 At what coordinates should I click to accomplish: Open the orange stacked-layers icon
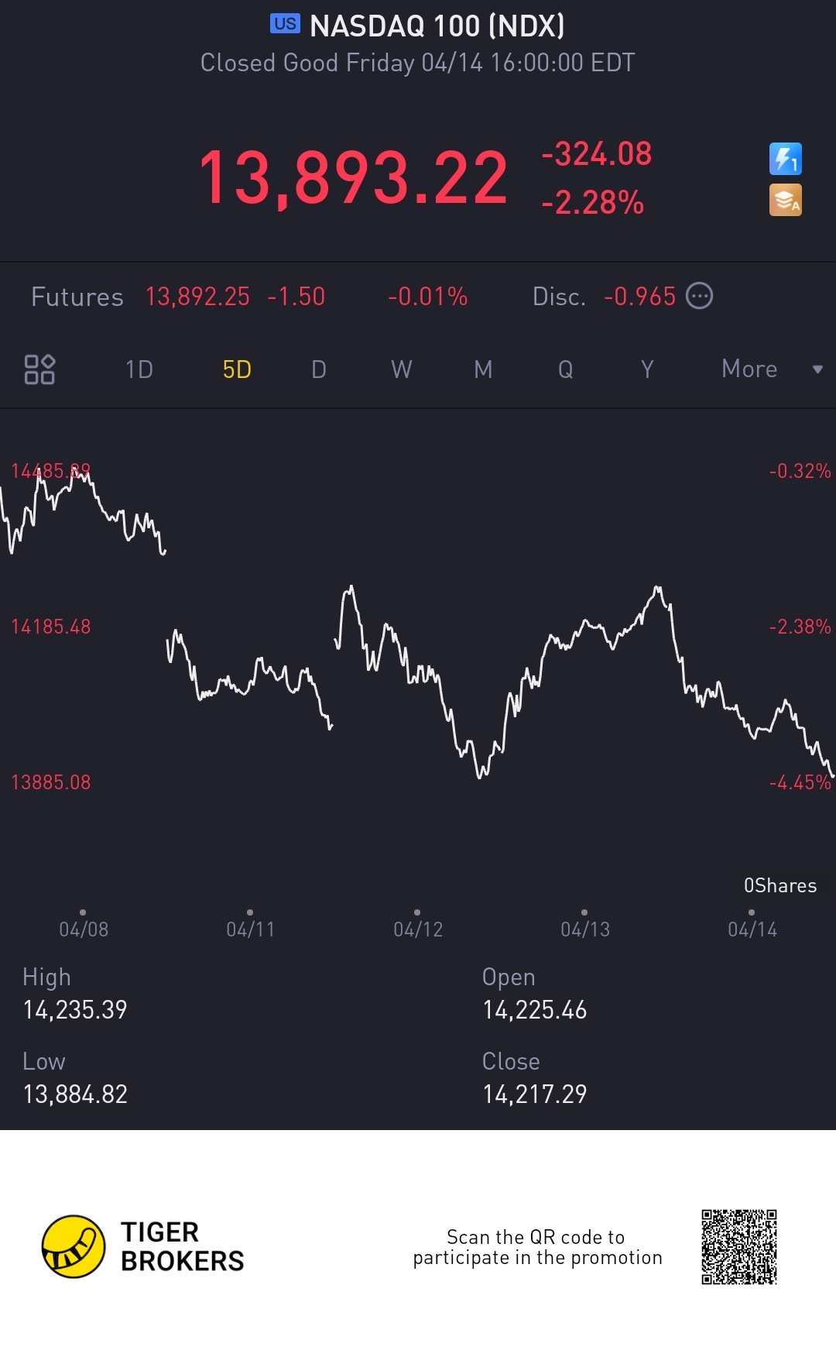coord(785,200)
